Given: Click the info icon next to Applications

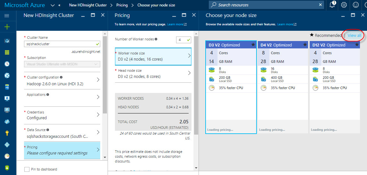Looking at the screenshot, I should pos(48,95).
